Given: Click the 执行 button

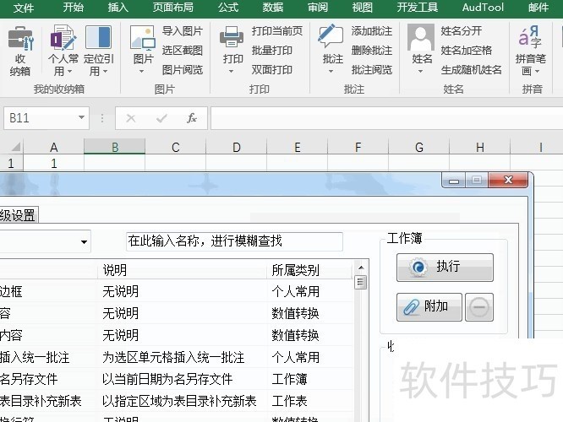Looking at the screenshot, I should tap(445, 268).
